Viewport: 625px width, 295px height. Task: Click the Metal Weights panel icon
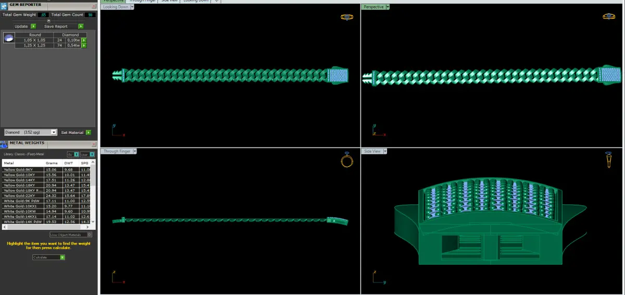click(4, 143)
